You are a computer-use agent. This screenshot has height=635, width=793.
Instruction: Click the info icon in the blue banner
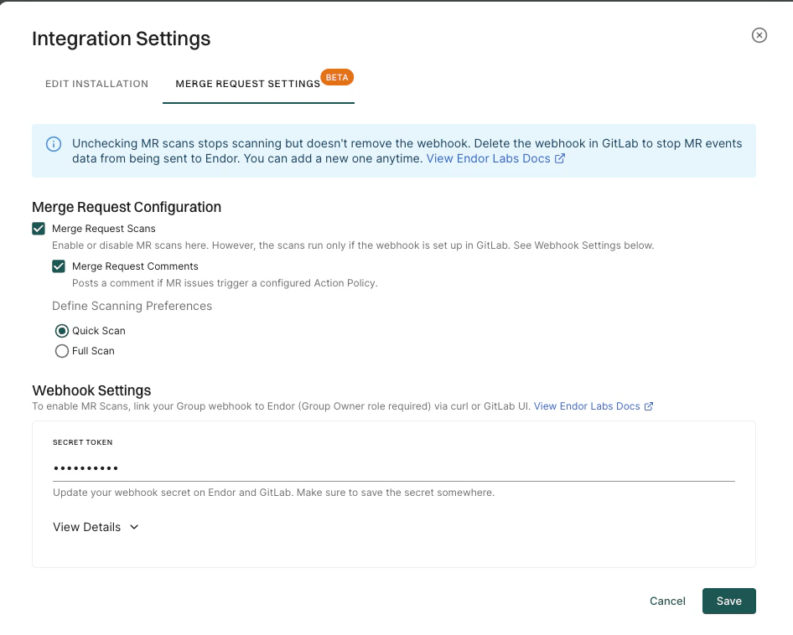pyautogui.click(x=54, y=144)
